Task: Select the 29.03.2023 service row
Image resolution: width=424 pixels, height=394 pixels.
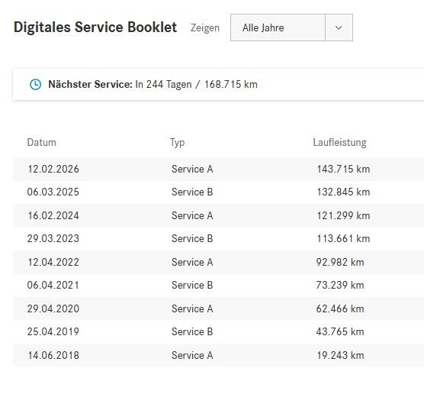Action: [x=218, y=238]
